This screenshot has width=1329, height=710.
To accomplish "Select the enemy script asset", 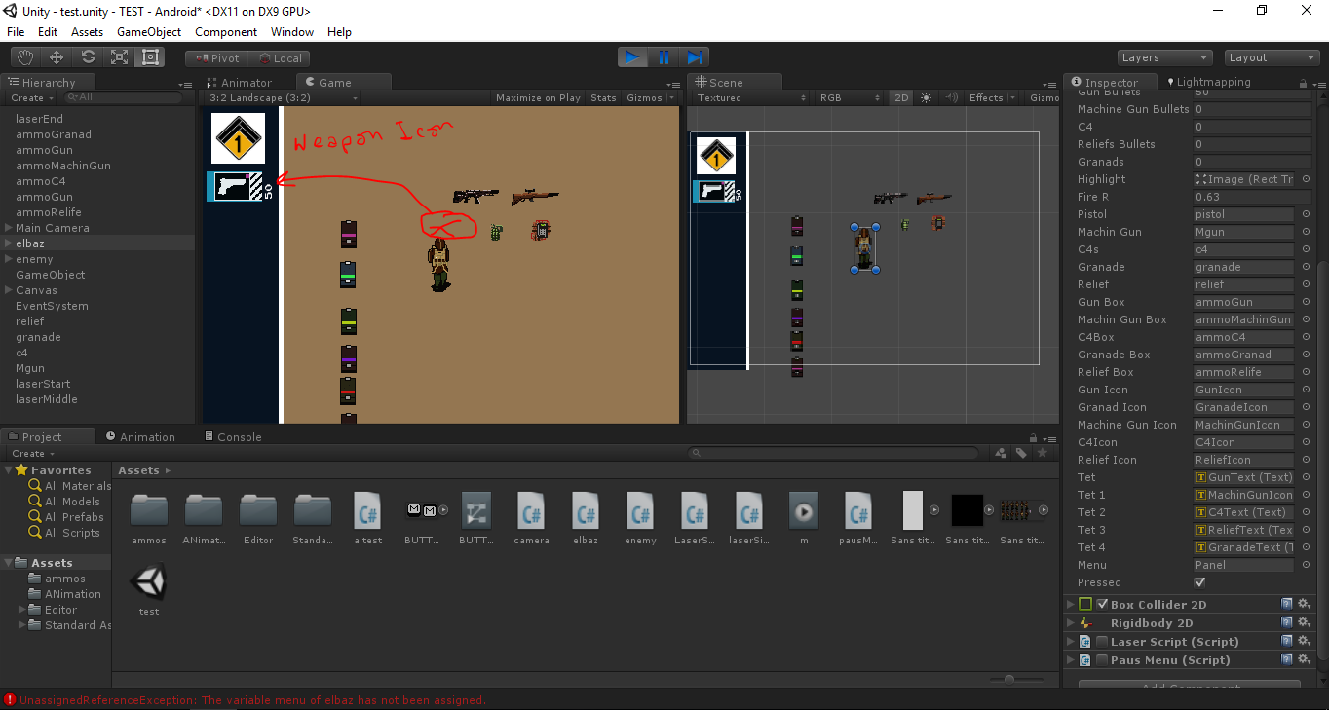I will pyautogui.click(x=640, y=518).
